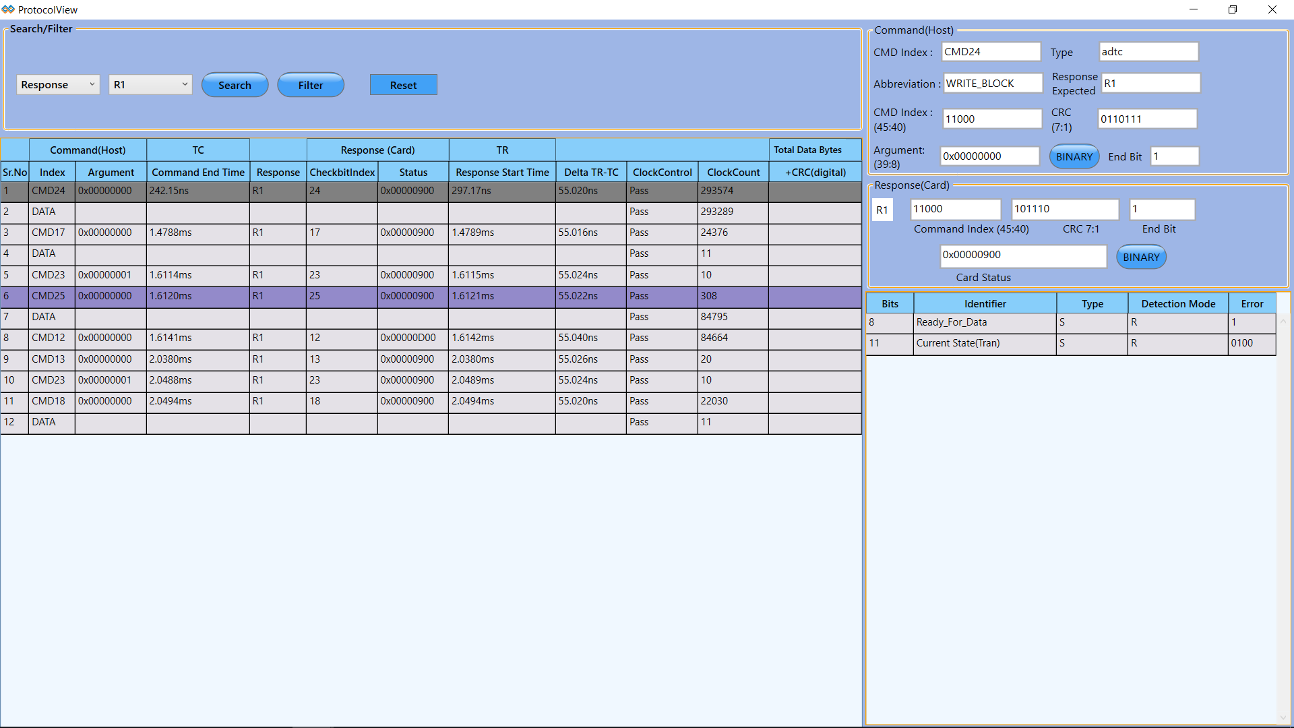Click the bits table vertical scrollbar down arrow

point(1283,718)
